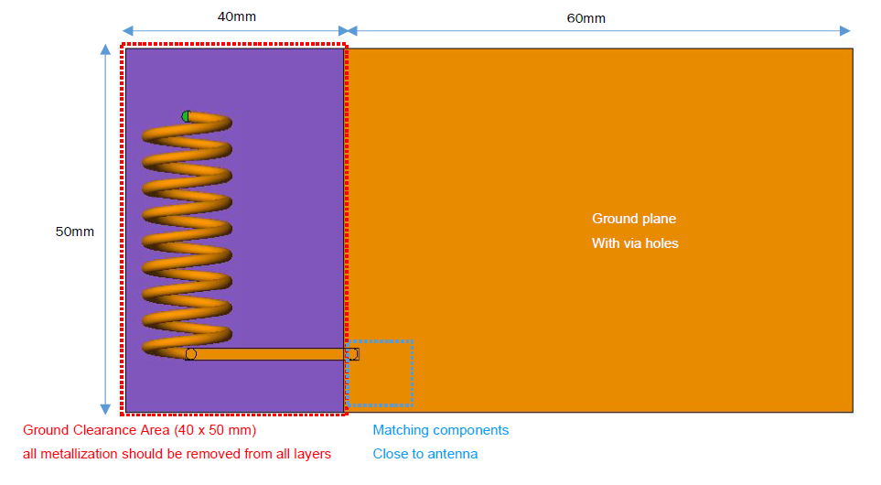881x485 pixels.
Task: Click the "all metallization should be removed" note
Action: click(x=177, y=454)
